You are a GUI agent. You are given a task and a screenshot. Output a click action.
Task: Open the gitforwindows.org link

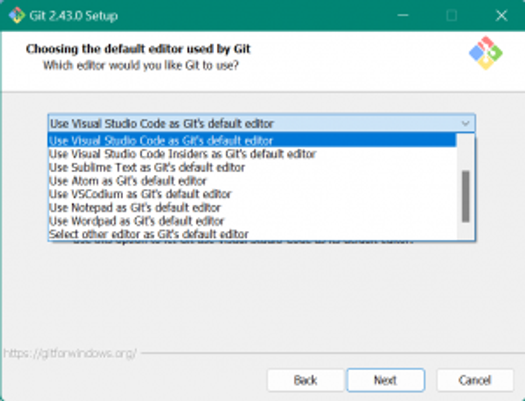click(70, 353)
